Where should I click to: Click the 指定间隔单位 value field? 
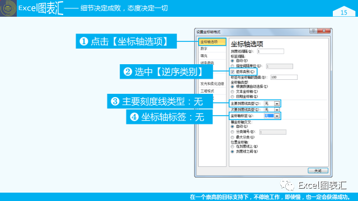coord(280,66)
